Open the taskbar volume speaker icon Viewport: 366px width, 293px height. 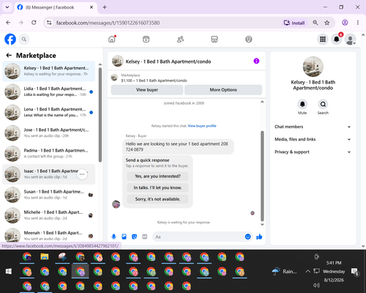pyautogui.click(x=316, y=285)
